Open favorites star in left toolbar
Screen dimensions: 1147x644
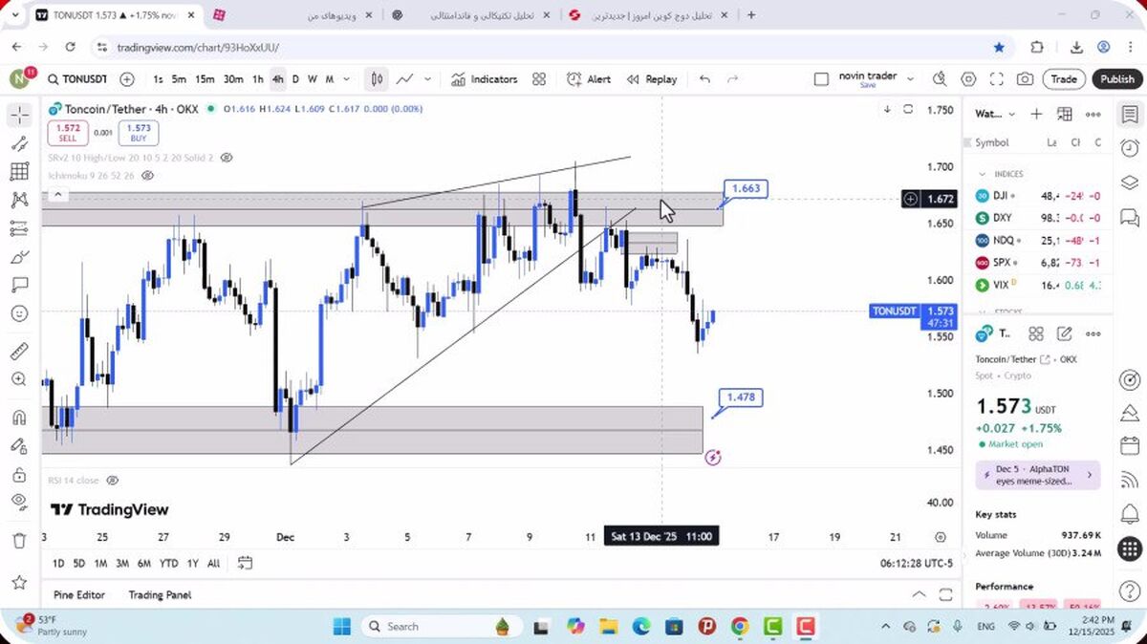click(x=19, y=582)
